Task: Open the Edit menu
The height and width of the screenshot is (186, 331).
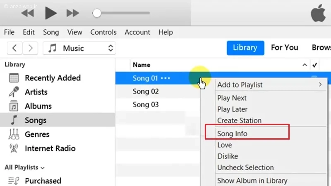Action: 29,32
